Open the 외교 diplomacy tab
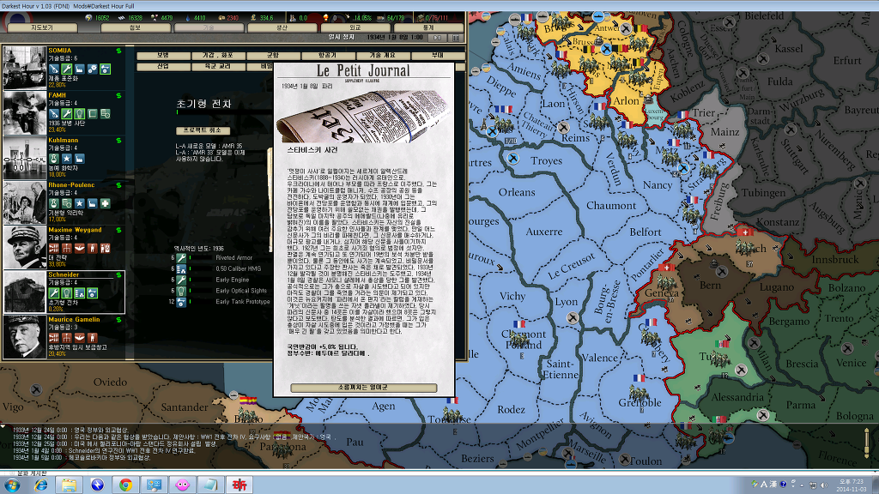 355,27
